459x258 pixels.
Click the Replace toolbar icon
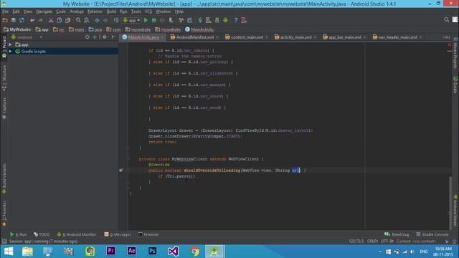tap(87, 20)
